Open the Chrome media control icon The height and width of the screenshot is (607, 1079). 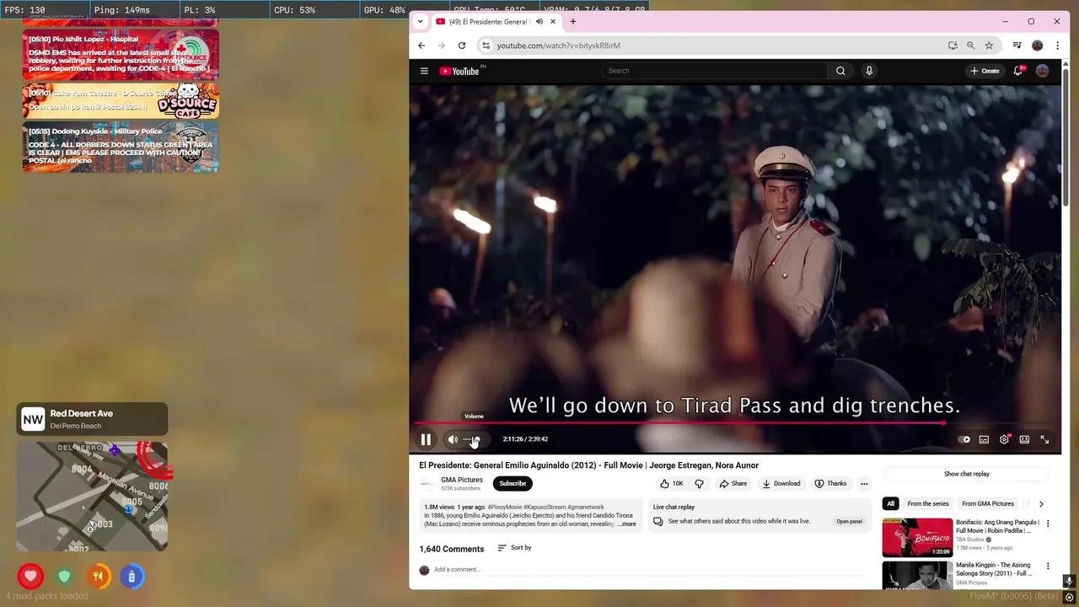pyautogui.click(x=1017, y=46)
